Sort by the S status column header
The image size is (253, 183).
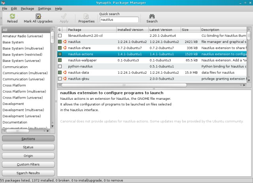tap(60, 30)
